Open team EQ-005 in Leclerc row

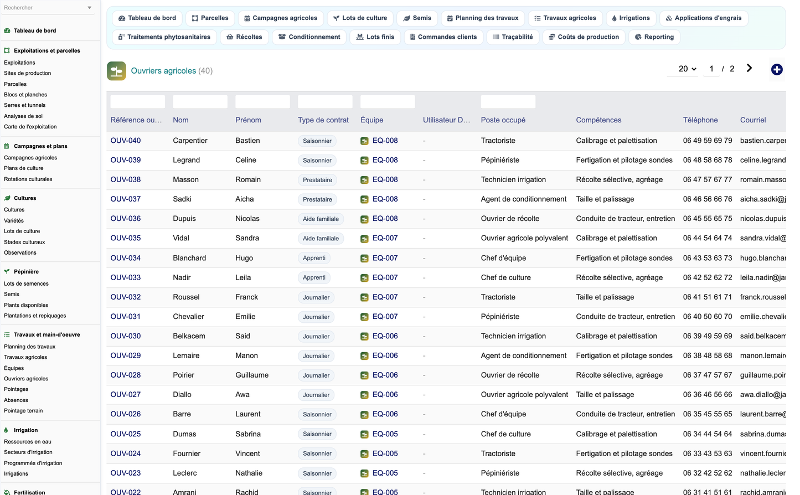[x=385, y=473]
